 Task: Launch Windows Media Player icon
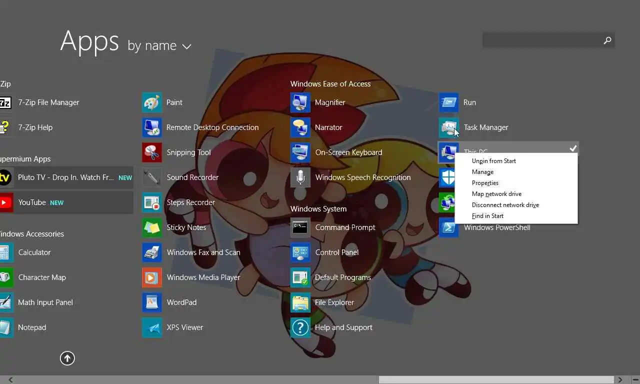point(152,277)
